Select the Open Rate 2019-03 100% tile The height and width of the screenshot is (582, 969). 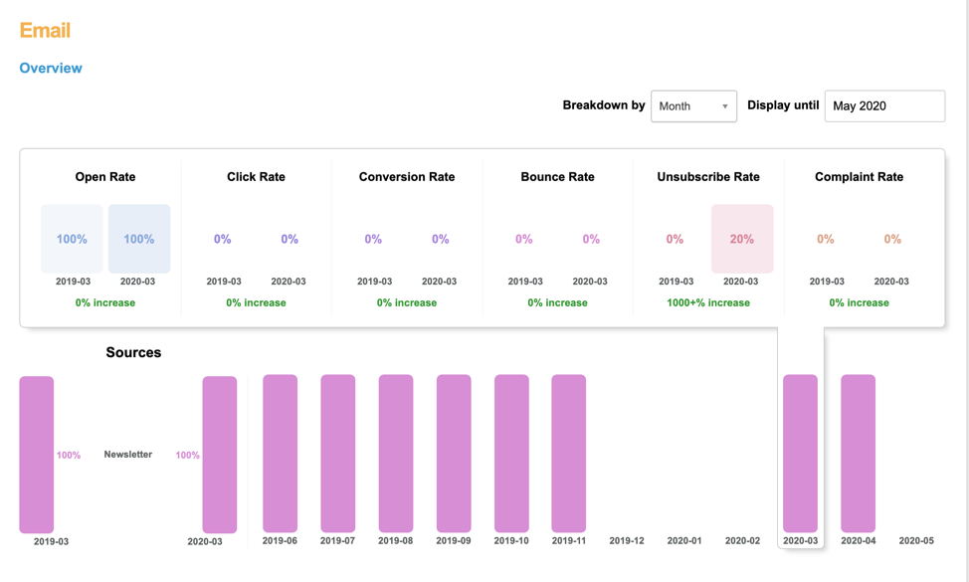(72, 239)
